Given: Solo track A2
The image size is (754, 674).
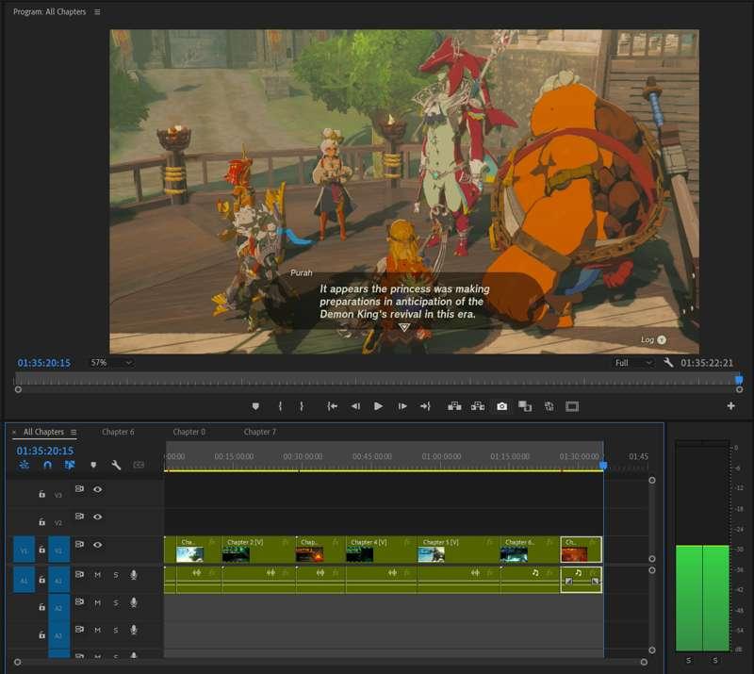Looking at the screenshot, I should [116, 602].
